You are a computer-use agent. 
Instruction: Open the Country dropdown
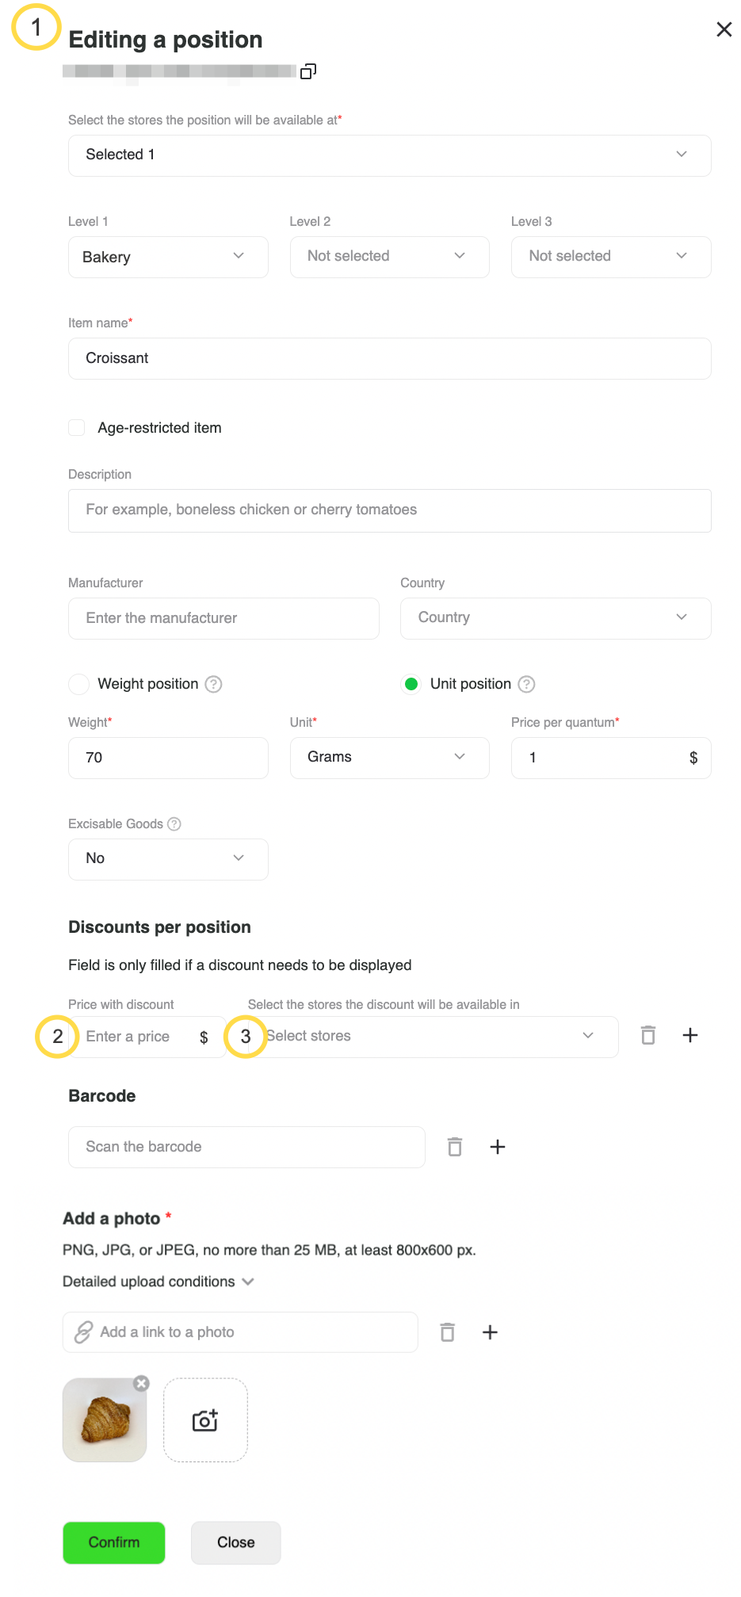[555, 618]
